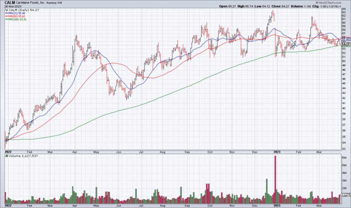
Task: Click the 54.27 current price tag on axis
Action: (346, 44)
